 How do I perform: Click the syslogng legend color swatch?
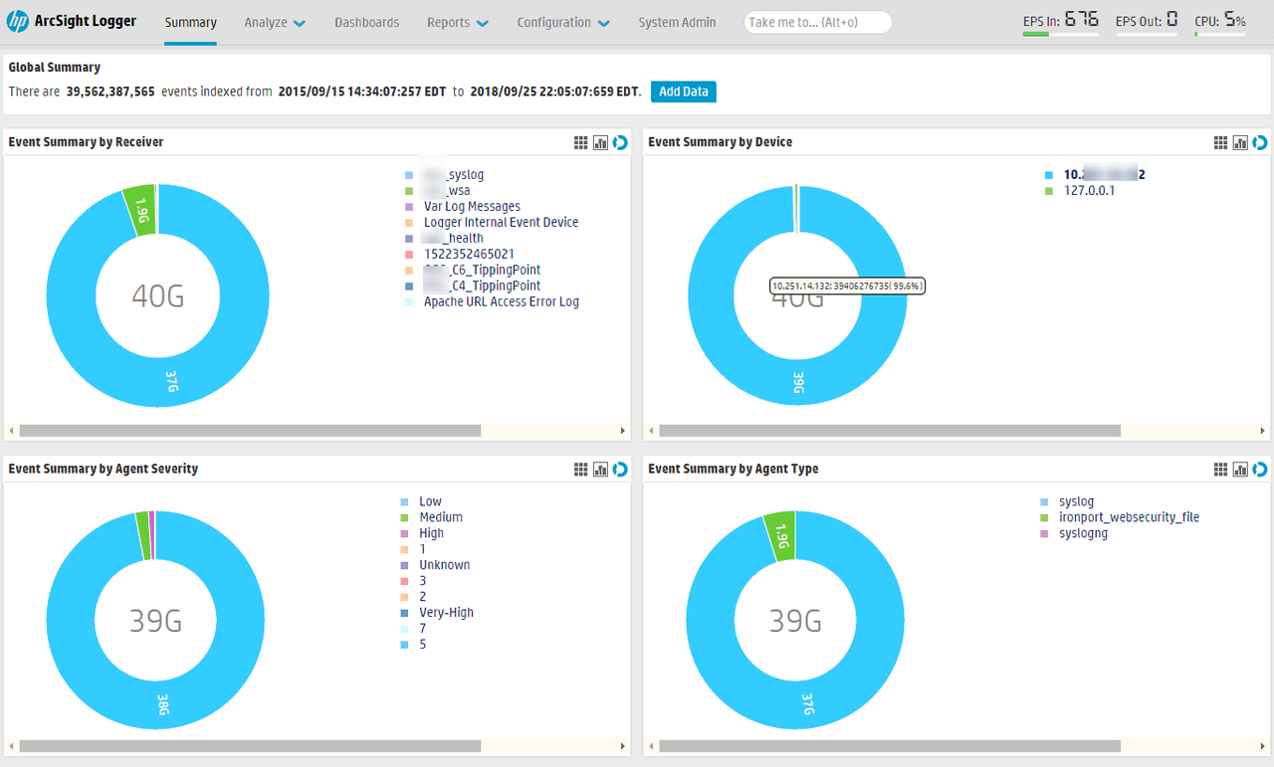coord(1043,534)
